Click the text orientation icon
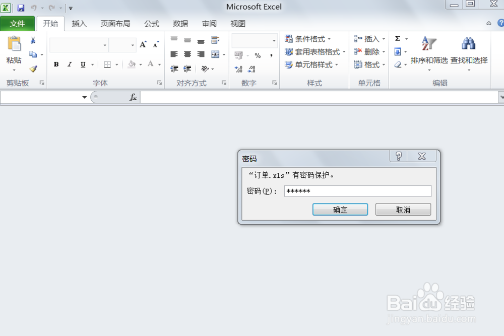The width and height of the screenshot is (504, 336). (205, 69)
